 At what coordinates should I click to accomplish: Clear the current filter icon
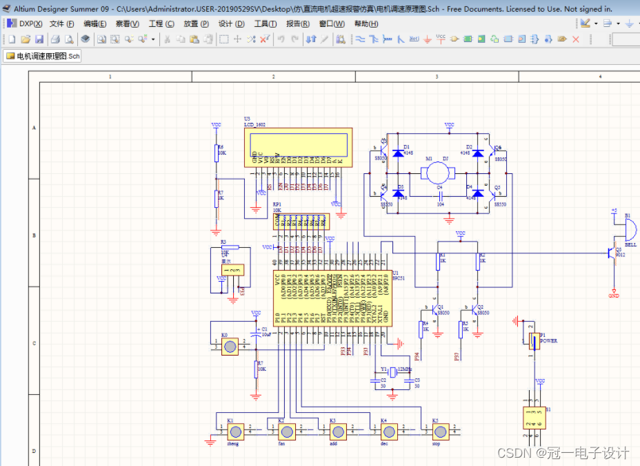[265, 39]
